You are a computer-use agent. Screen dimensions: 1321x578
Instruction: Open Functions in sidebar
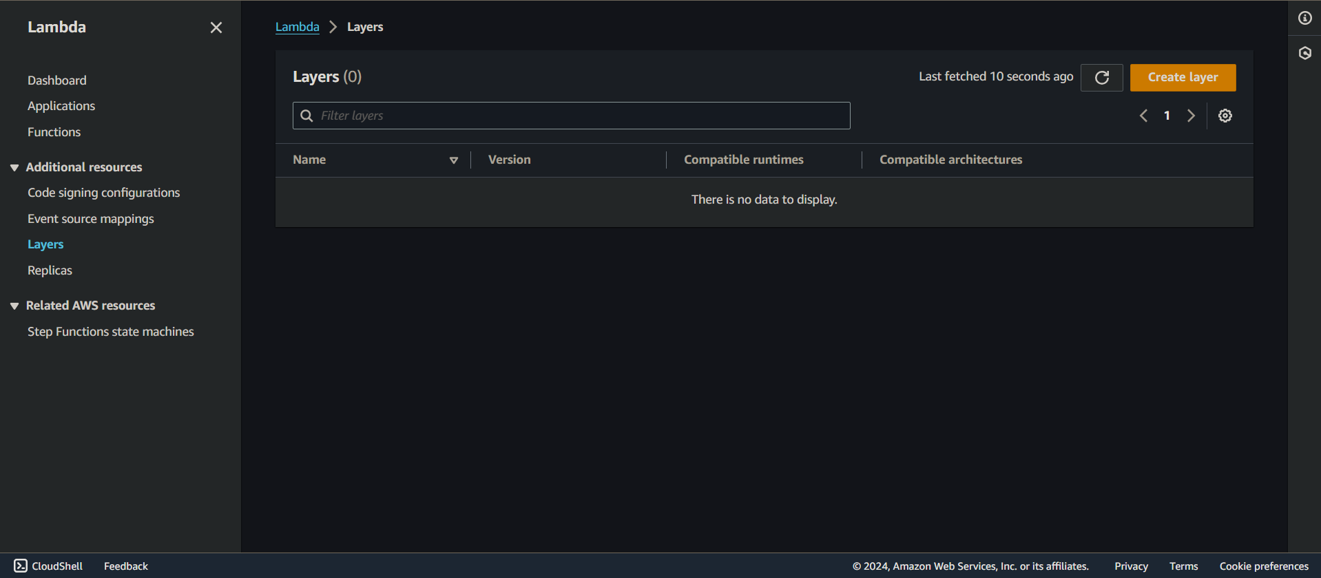54,132
